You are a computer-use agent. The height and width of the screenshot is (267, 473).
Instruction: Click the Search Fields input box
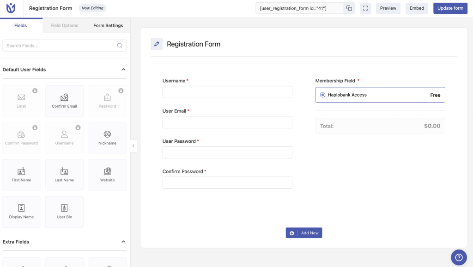[x=60, y=46]
